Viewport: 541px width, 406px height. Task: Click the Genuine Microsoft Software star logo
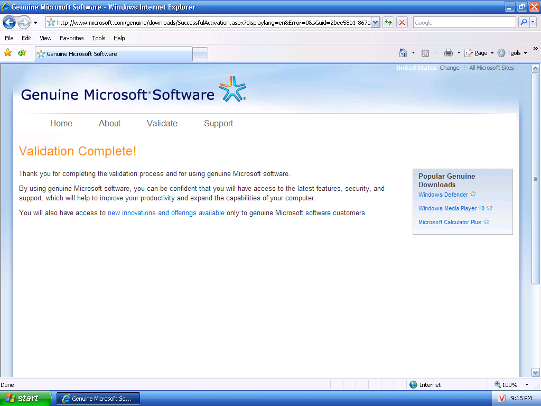233,89
